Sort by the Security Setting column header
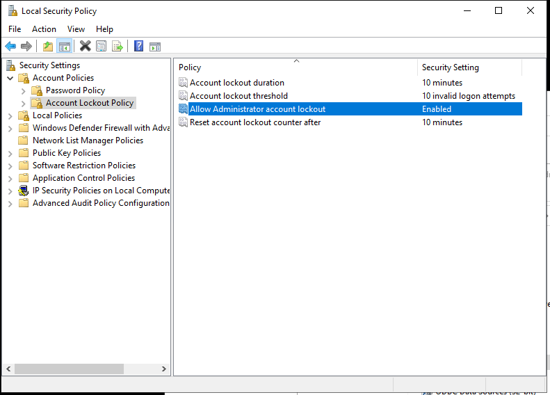The height and width of the screenshot is (395, 550). [450, 67]
